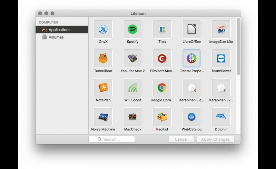Click the Elimisoft Mac red icon

[x=162, y=58]
